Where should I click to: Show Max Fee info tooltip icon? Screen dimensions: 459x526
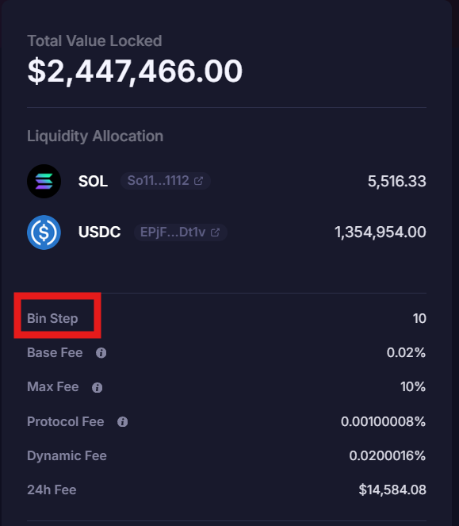pos(98,387)
